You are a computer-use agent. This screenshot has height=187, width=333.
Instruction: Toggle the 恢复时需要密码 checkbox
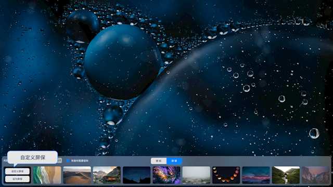68,161
